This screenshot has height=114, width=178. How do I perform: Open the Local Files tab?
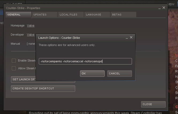pyautogui.click(x=71, y=14)
